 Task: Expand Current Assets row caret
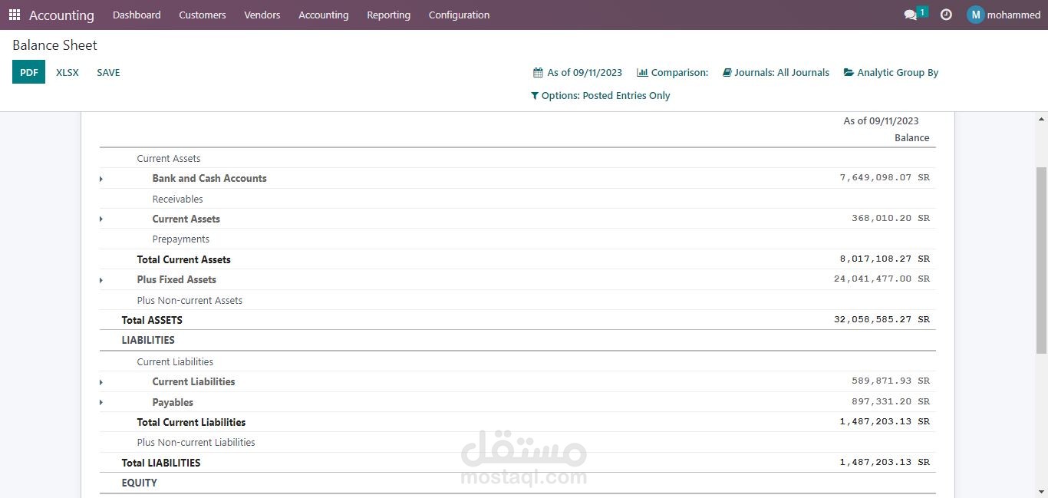[x=101, y=219]
